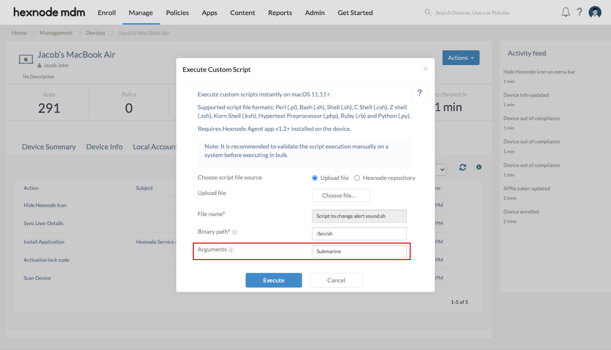The width and height of the screenshot is (611, 350).
Task: Open the Manage menu
Action: (x=141, y=13)
